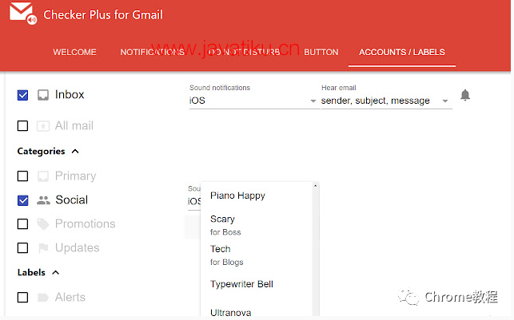Click the sound list scrollbar up arrow
Image resolution: width=514 pixels, height=320 pixels.
315,186
